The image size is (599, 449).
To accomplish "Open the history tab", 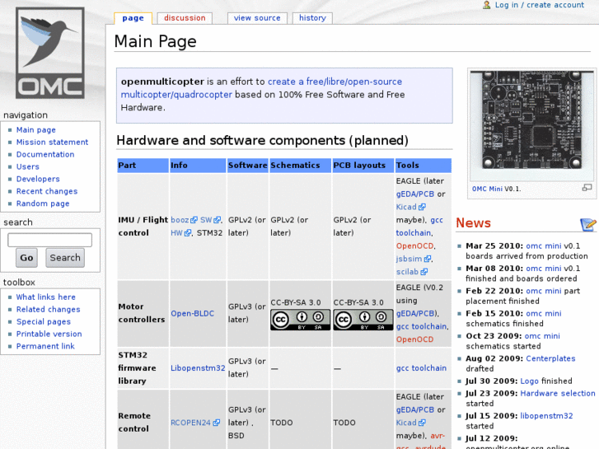I will (x=312, y=18).
